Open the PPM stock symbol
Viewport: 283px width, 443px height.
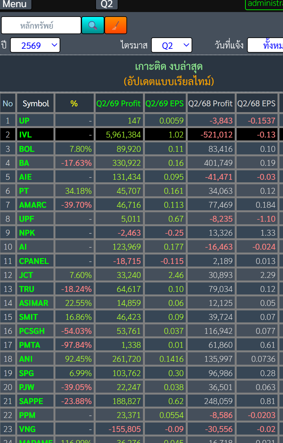pos(27,415)
